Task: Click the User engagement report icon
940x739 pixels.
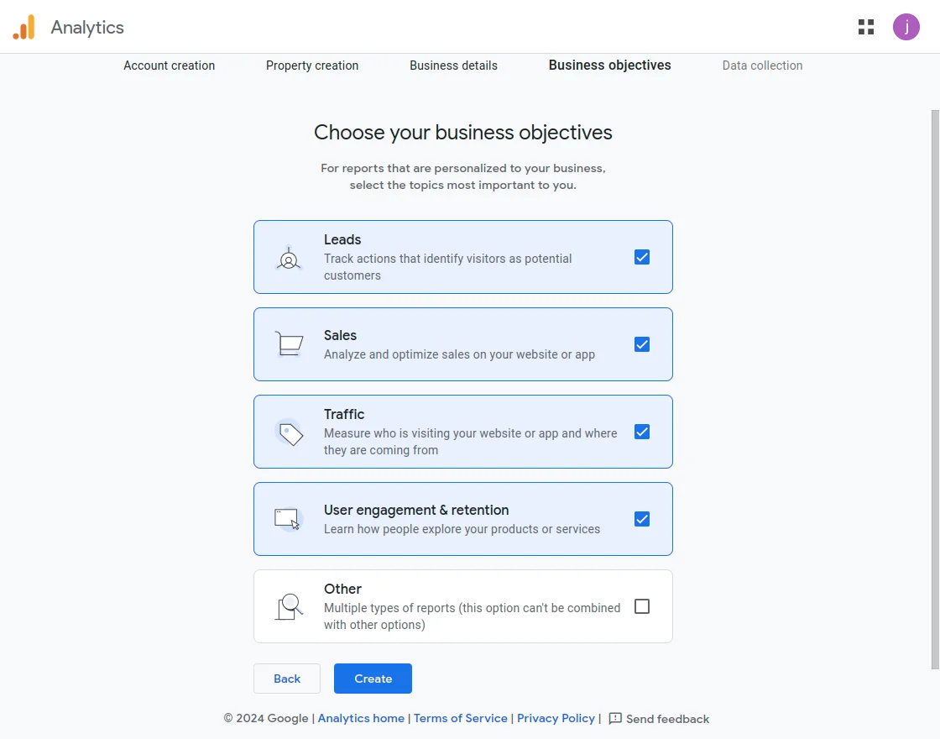Action: coord(289,519)
